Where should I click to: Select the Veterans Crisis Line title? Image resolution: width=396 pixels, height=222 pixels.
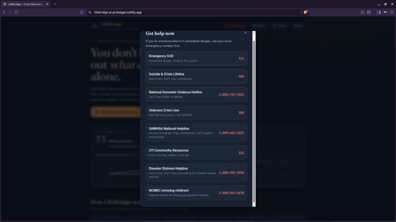pyautogui.click(x=164, y=110)
